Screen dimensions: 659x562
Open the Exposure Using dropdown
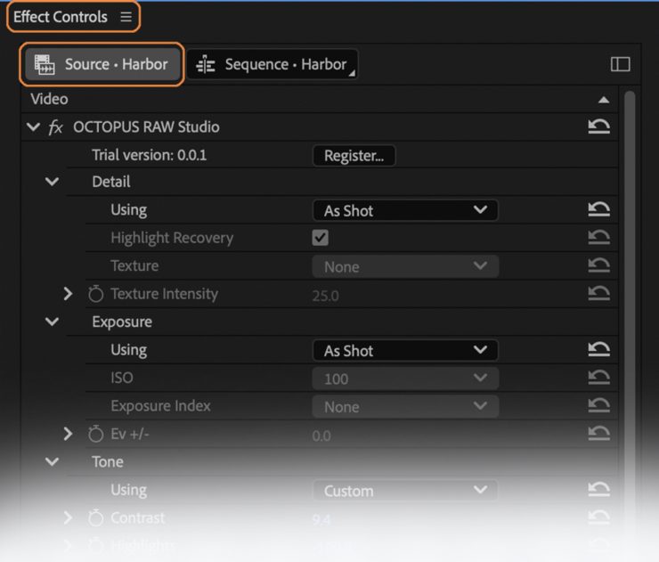click(x=405, y=350)
